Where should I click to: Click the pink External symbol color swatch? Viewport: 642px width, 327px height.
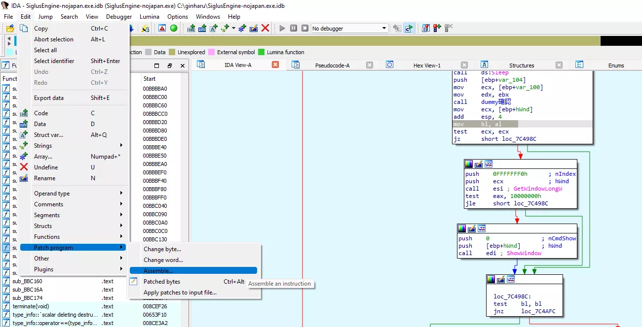(x=212, y=52)
